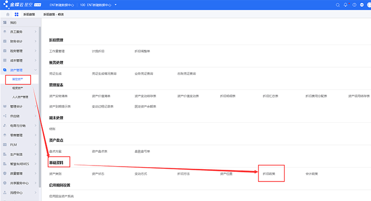The image size is (371, 201).
Task: Open the 资产价值清单 report
Action: 101,96
